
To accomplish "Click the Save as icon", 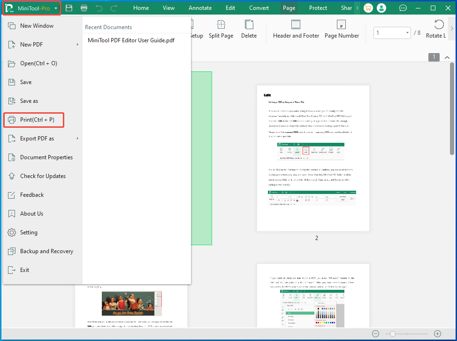I will 12,101.
